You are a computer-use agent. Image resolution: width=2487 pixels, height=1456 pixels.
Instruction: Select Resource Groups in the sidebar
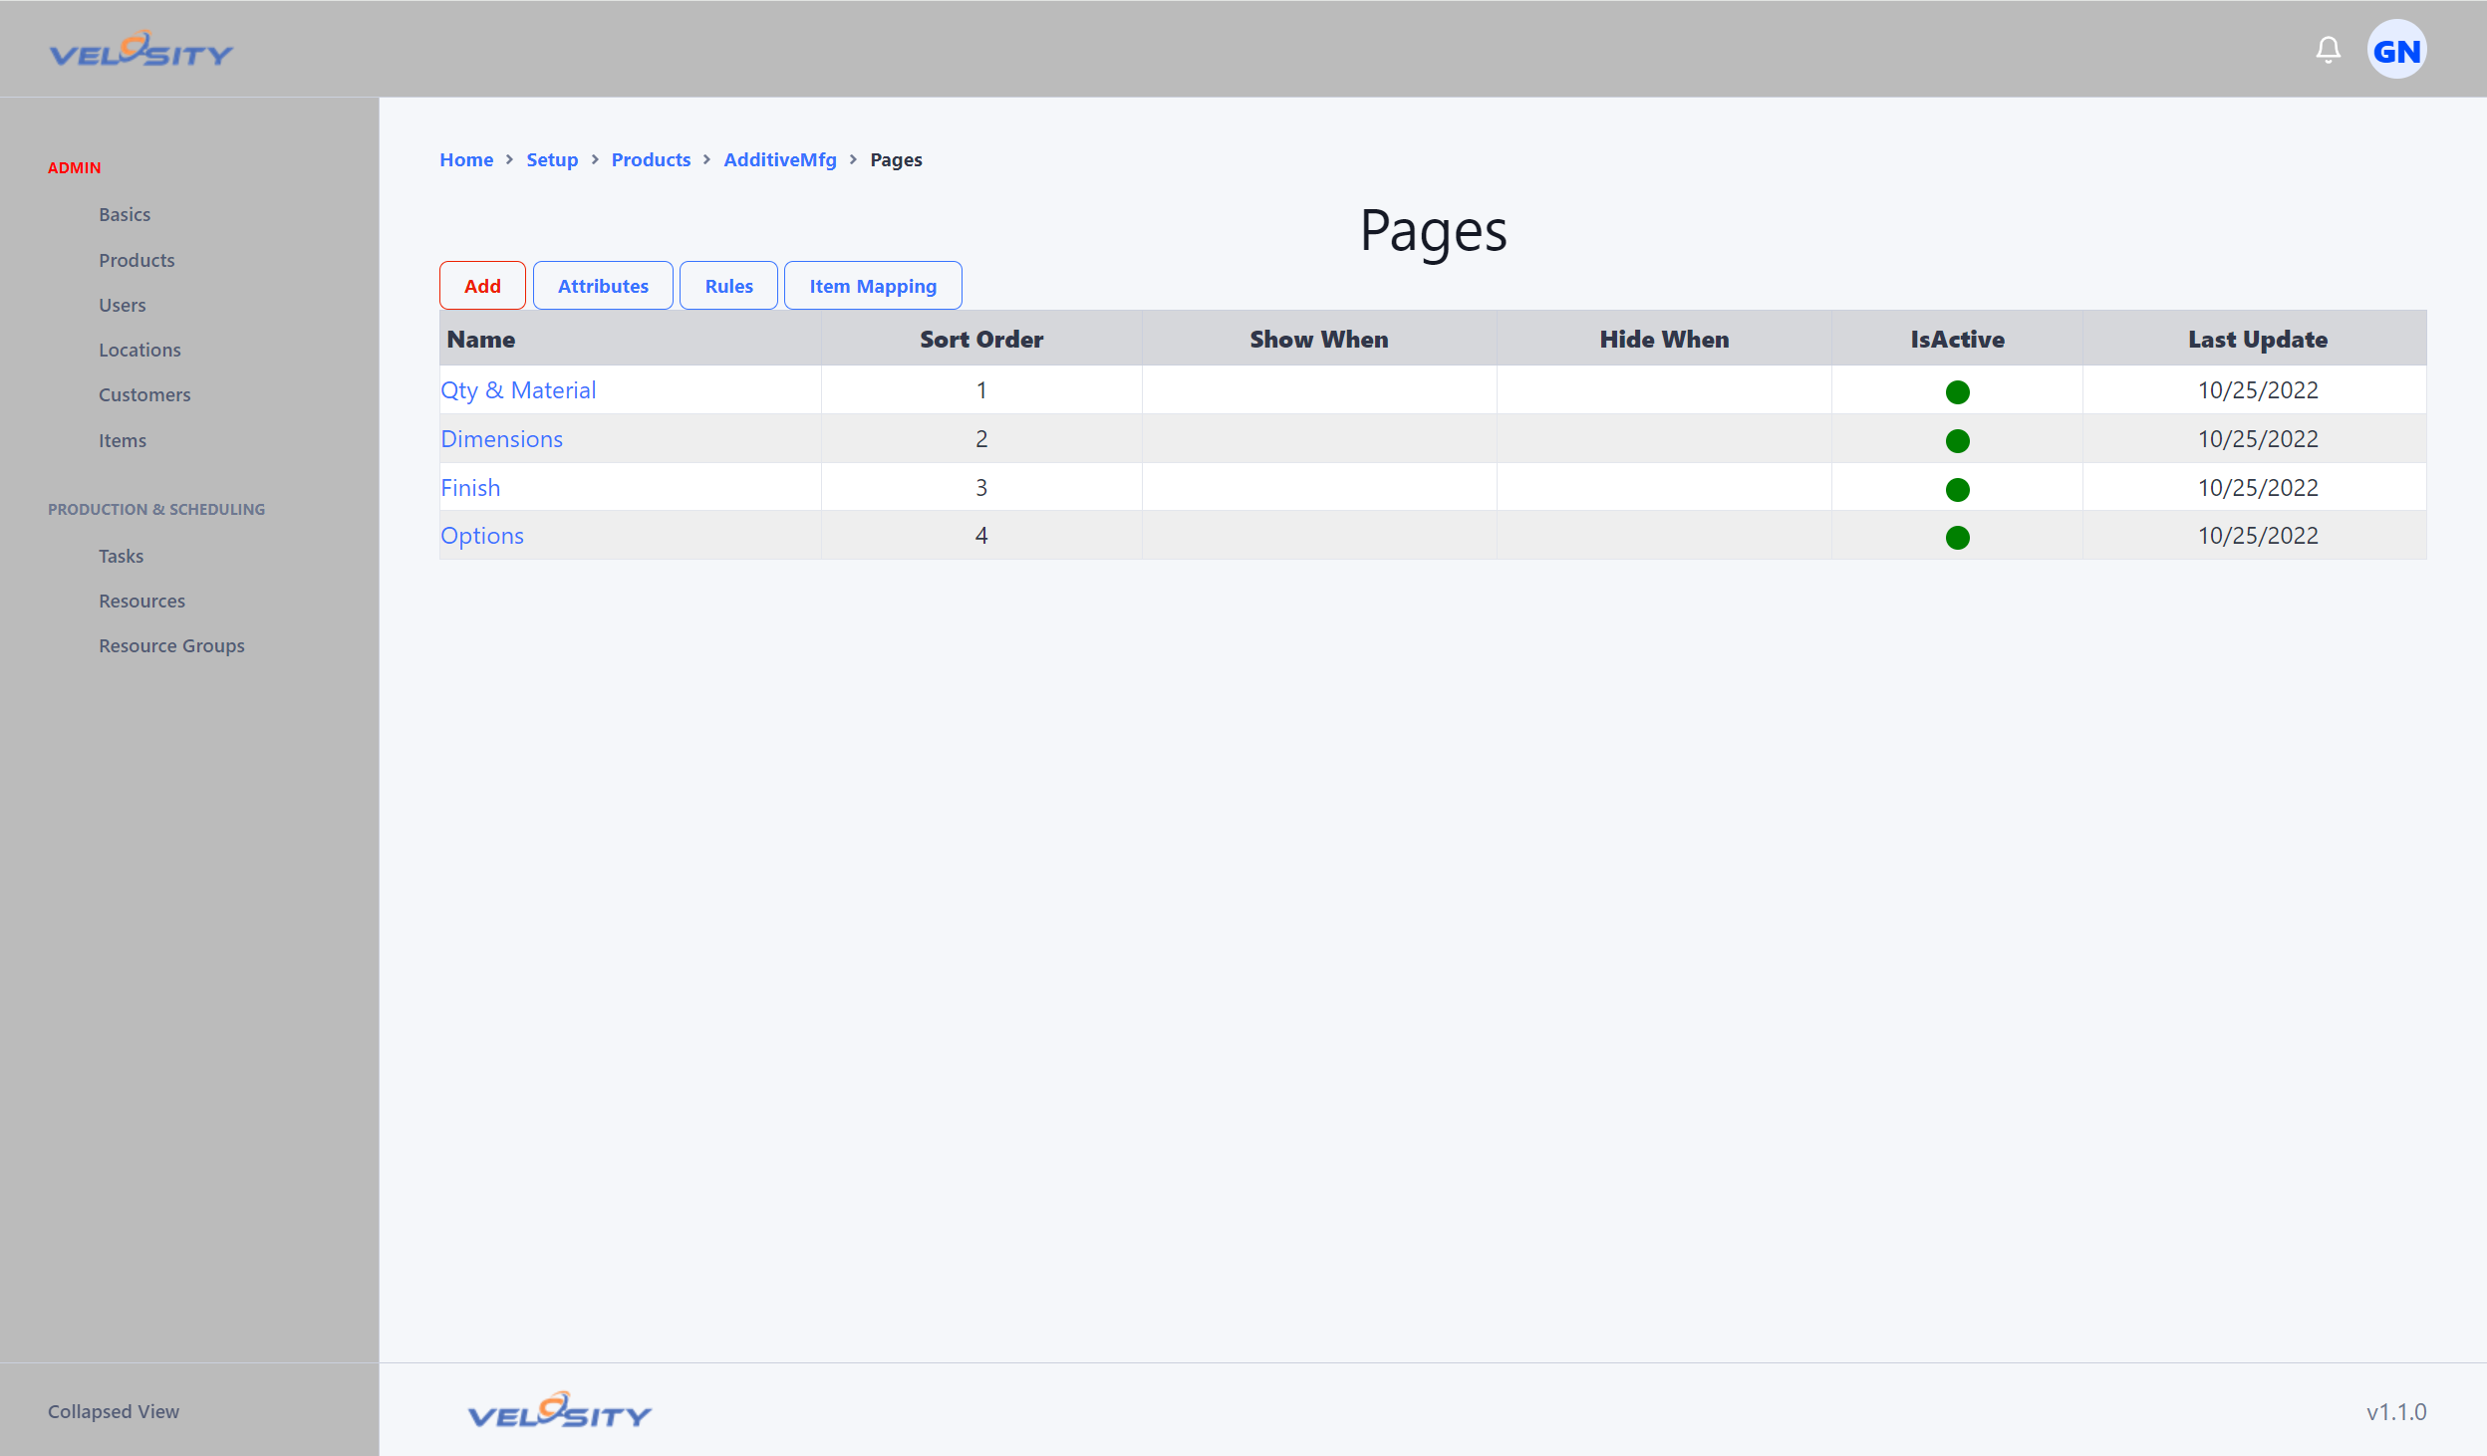(171, 645)
